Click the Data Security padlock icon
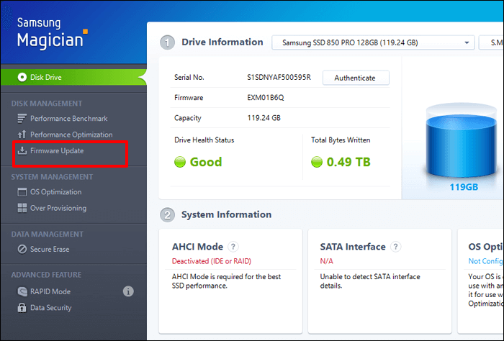The height and width of the screenshot is (341, 504). tap(22, 308)
